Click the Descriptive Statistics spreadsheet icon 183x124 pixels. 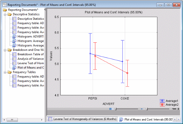[x=14, y=19]
